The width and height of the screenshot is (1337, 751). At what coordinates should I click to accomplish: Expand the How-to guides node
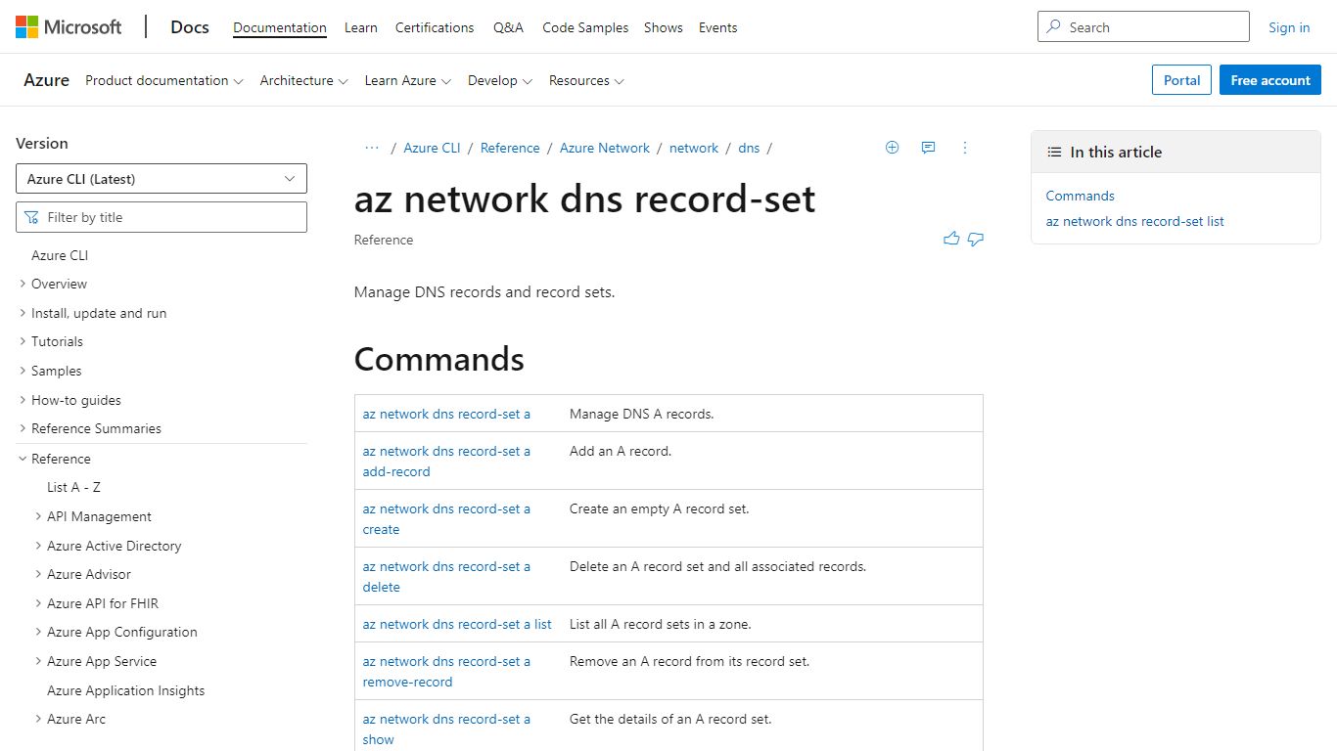[23, 400]
